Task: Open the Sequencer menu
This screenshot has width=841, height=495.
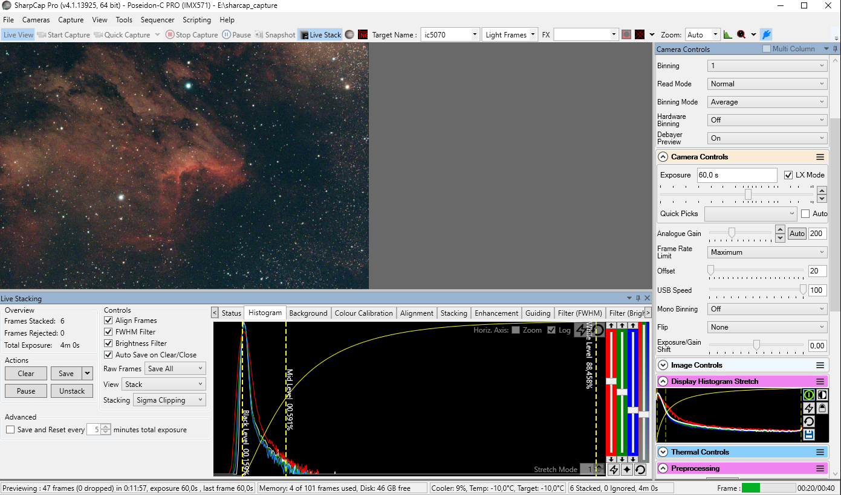Action: tap(157, 20)
